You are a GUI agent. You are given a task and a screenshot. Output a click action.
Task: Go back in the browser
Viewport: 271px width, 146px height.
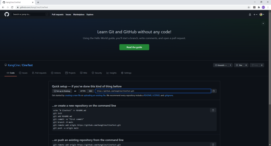pos(3,7)
